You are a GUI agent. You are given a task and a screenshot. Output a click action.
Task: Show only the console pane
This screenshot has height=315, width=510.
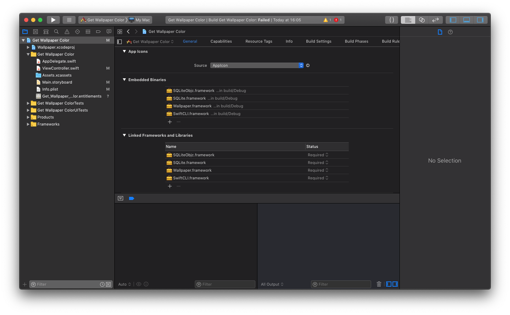coord(395,284)
